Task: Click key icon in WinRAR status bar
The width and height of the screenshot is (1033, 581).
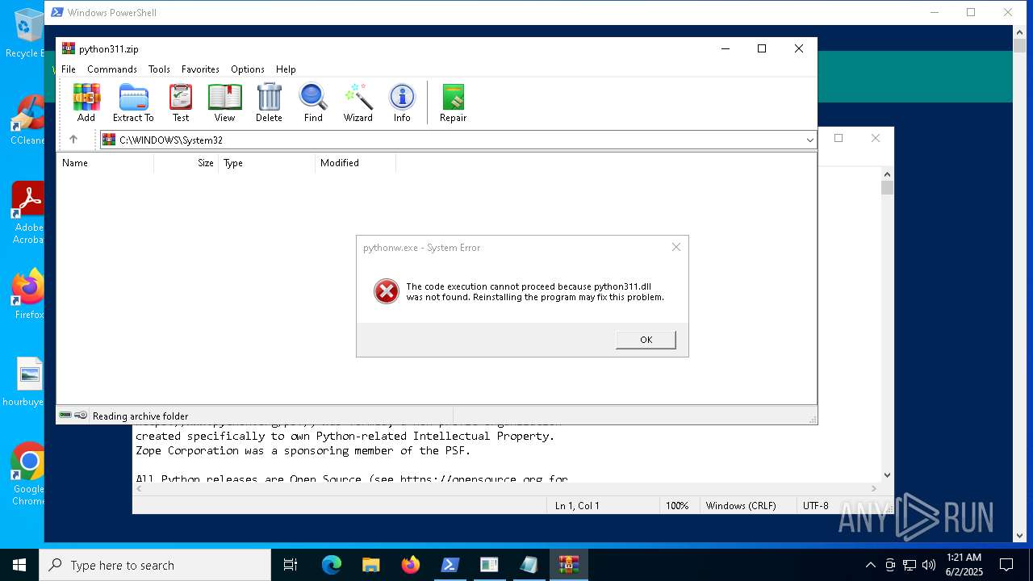Action: 81,415
